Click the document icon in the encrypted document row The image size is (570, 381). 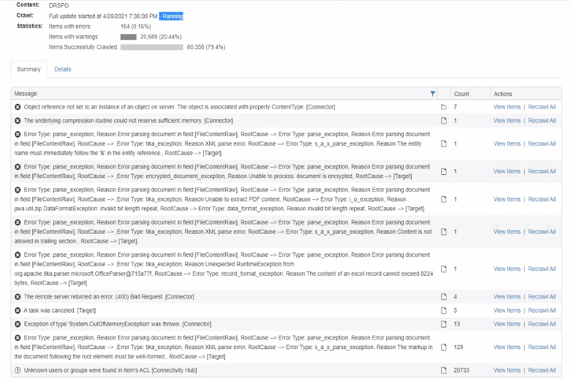click(x=444, y=172)
